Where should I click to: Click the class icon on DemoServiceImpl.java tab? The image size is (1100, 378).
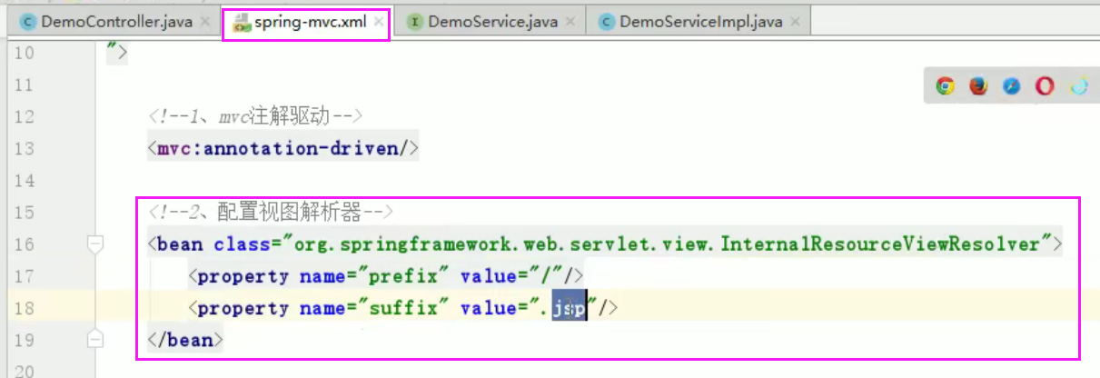607,22
